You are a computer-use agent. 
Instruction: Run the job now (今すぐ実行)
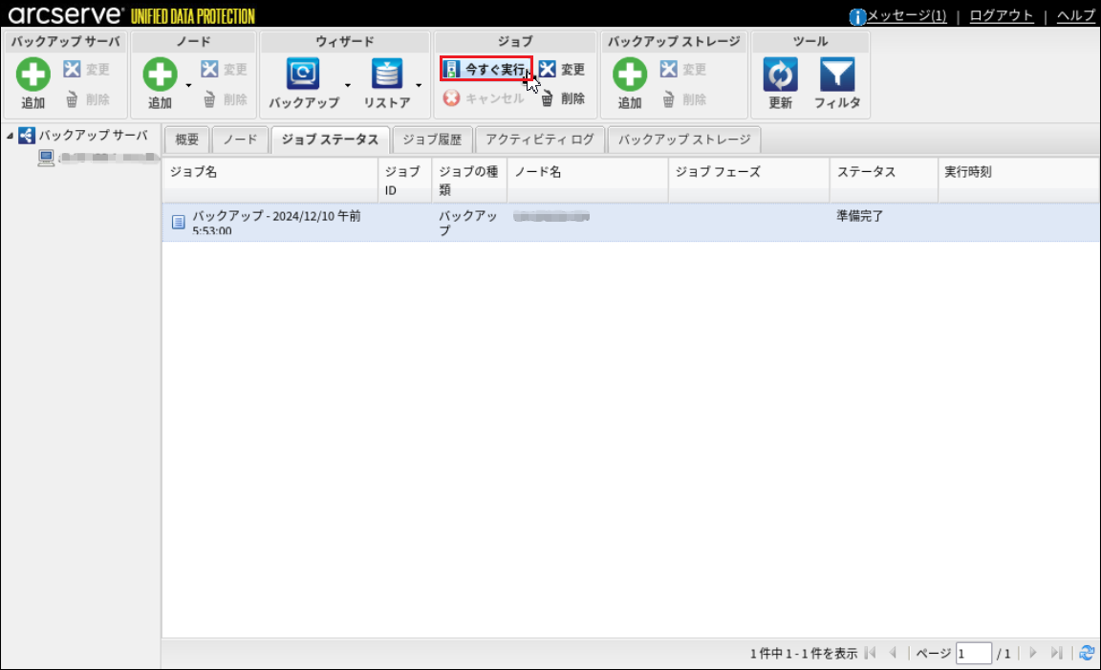[x=486, y=69]
